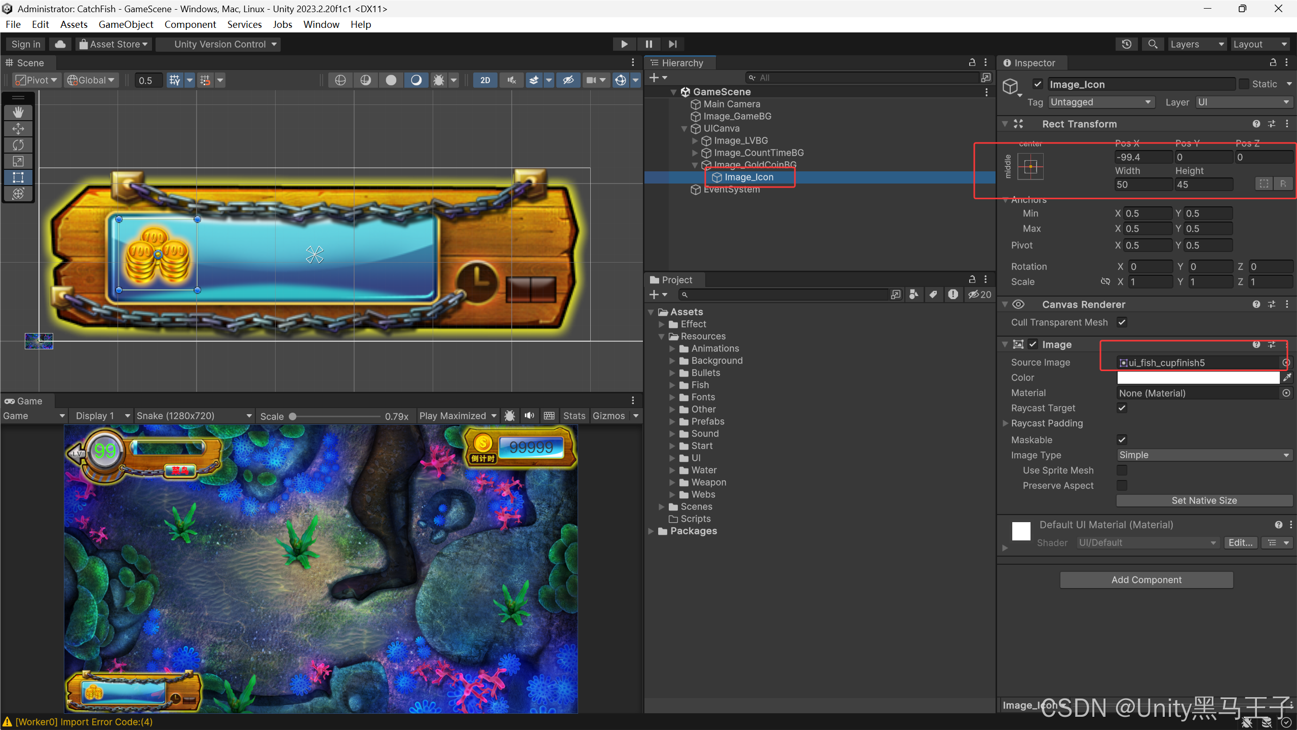Click the Add Component button
This screenshot has height=730, width=1297.
coord(1146,580)
